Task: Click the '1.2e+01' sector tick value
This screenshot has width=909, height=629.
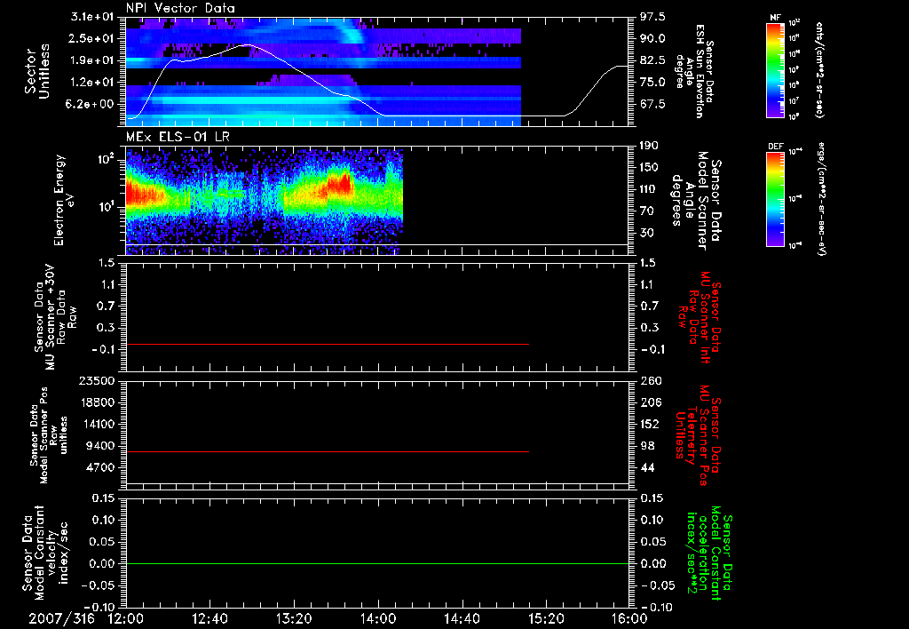Action: tap(94, 83)
